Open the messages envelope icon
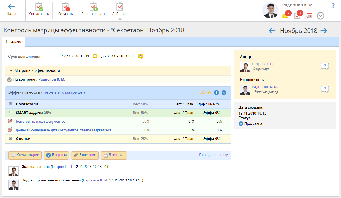Viewport: 341px width, 198px height. [x=285, y=15]
